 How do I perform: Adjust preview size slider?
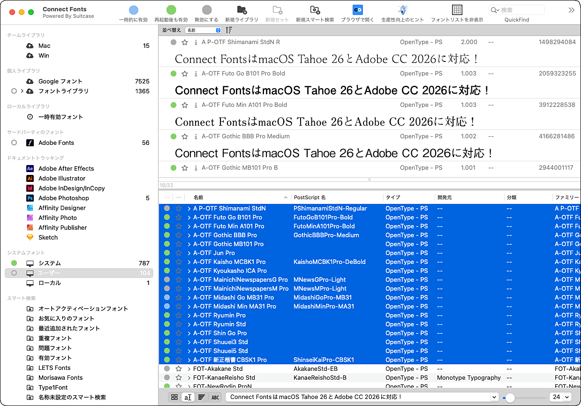click(x=510, y=398)
